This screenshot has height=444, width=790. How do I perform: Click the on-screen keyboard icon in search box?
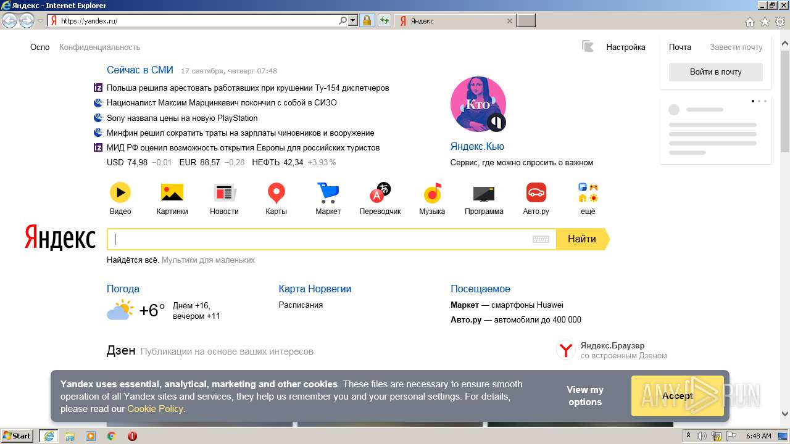tap(541, 239)
